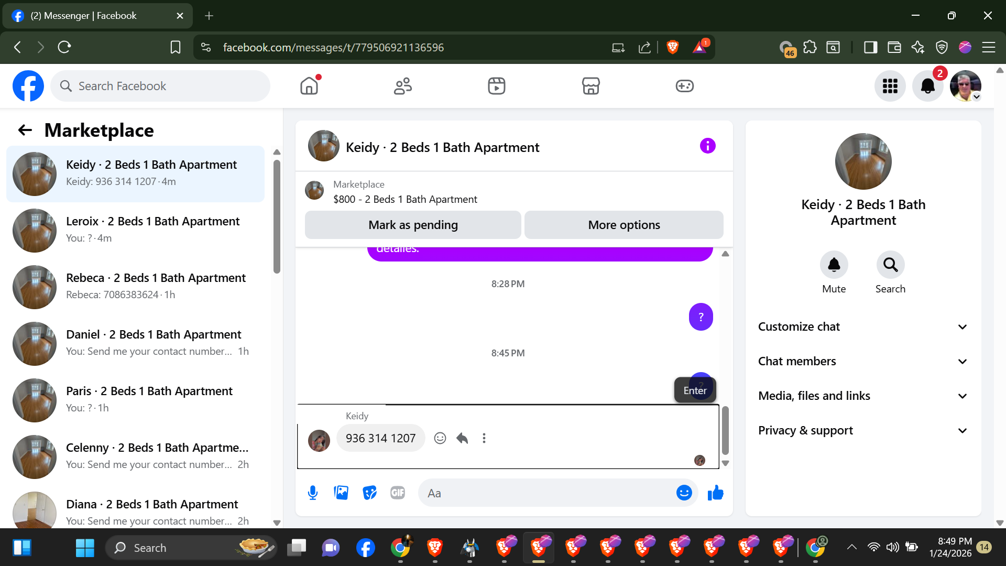Go to Facebook Marketplace tab

click(x=591, y=86)
